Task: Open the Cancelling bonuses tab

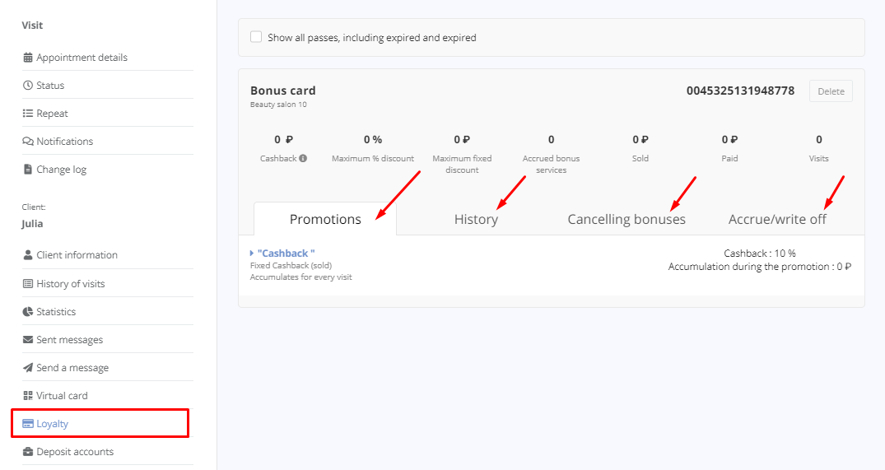Action: click(626, 219)
